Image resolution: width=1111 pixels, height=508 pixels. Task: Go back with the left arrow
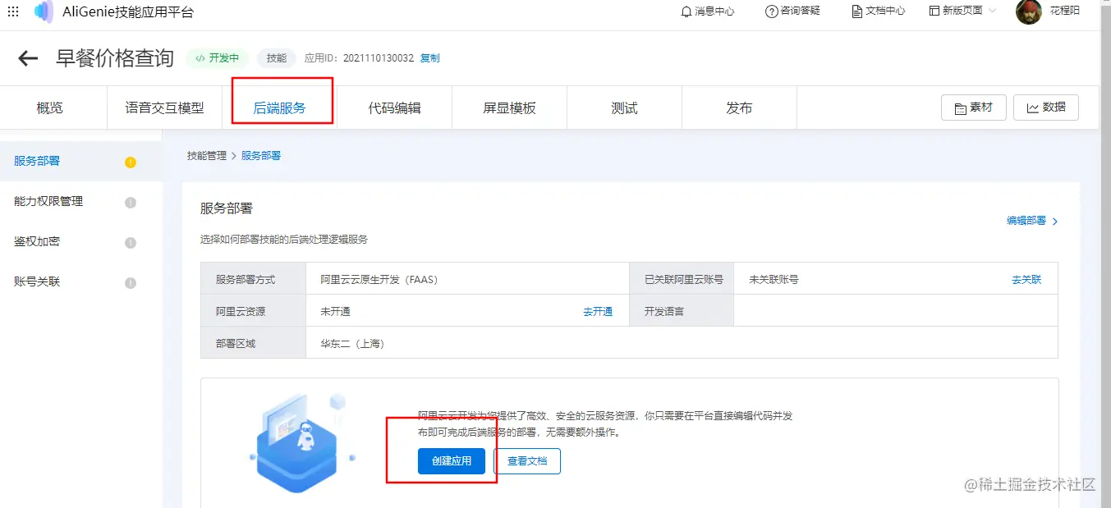[28, 58]
